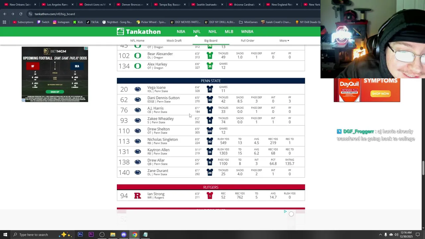This screenshot has width=425, height=239.
Task: Show hidden system tray icons
Action: pos(380,235)
